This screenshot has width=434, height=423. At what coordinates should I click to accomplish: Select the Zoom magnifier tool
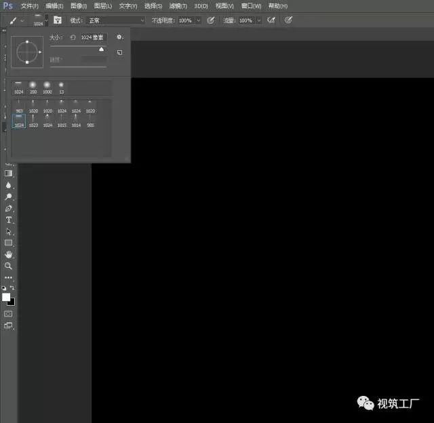[8, 266]
